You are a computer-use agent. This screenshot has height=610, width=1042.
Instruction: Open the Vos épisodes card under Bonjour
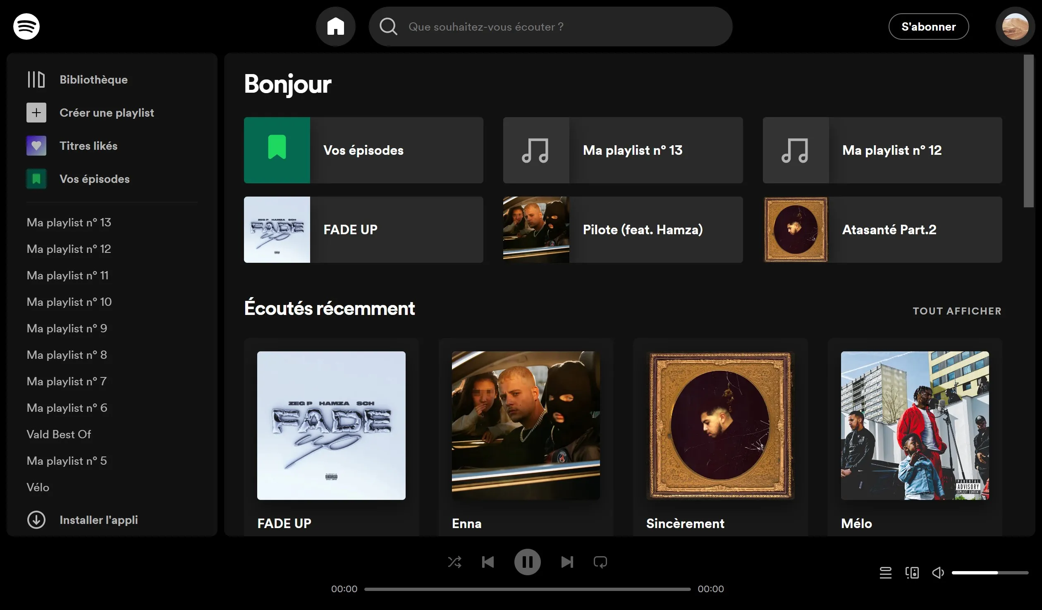point(363,150)
